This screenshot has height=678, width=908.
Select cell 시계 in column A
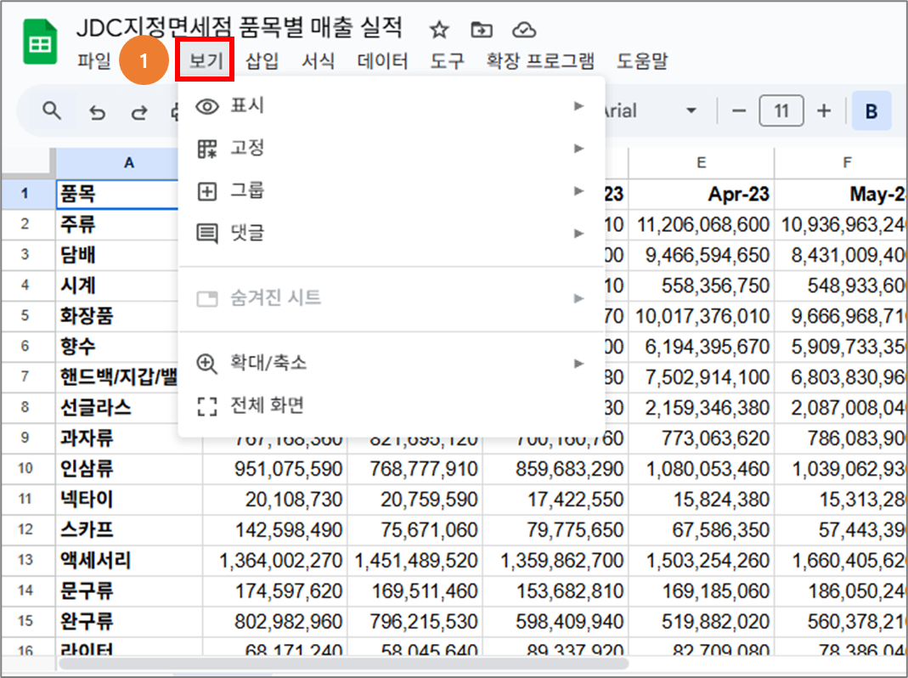click(117, 285)
